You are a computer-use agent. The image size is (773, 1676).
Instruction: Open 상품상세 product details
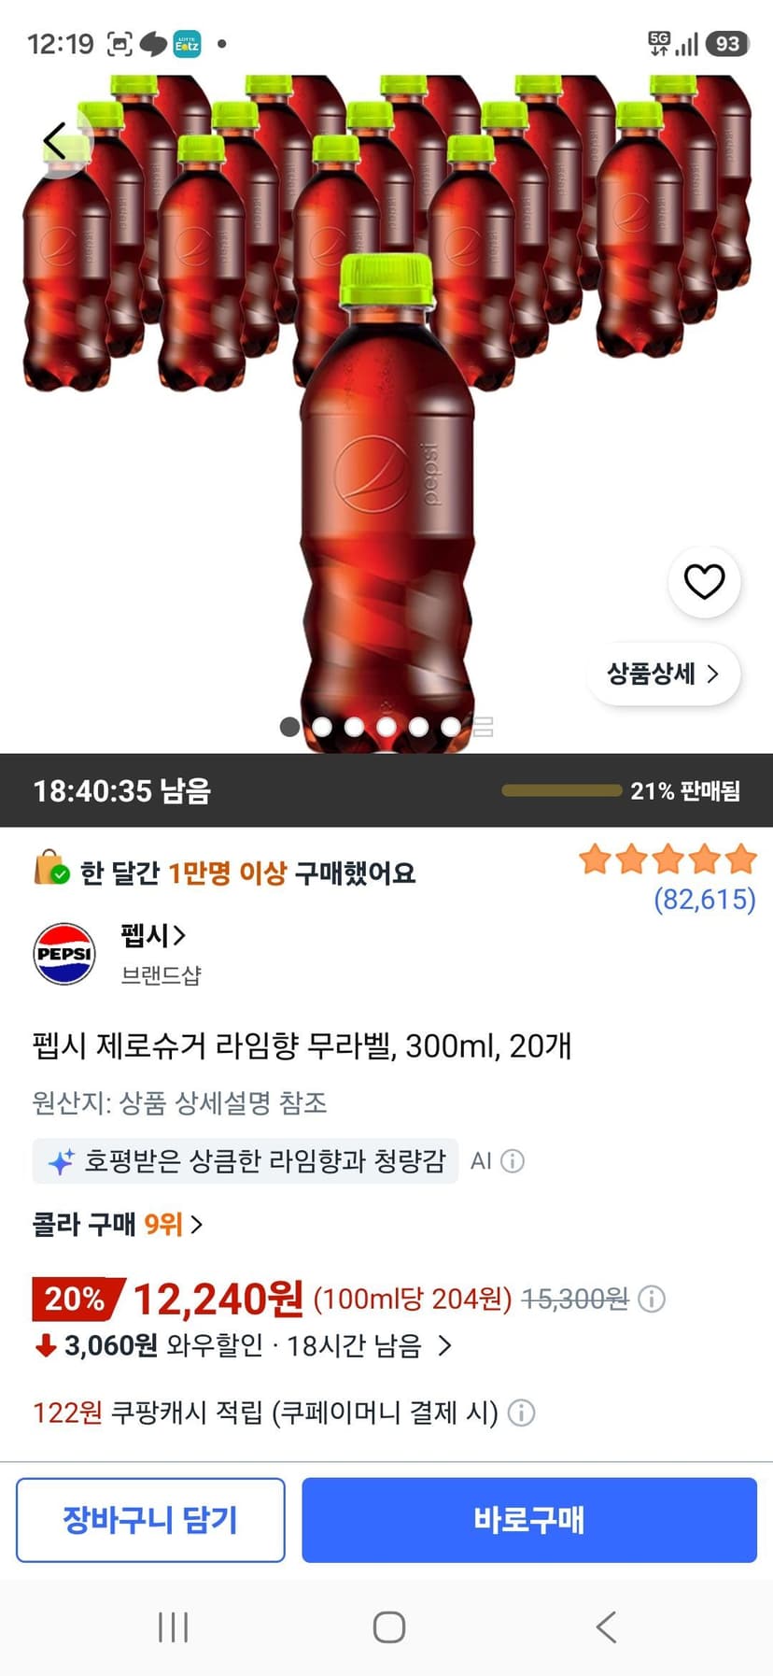[663, 674]
